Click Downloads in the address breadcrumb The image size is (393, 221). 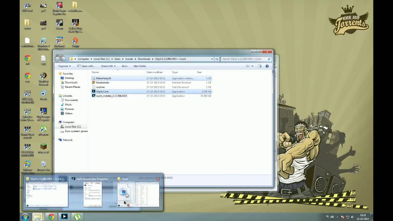[144, 59]
